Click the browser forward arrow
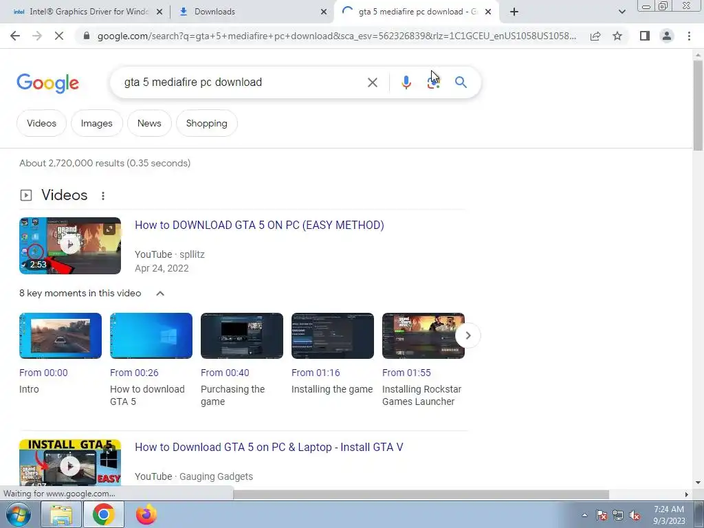The image size is (704, 528). (37, 36)
